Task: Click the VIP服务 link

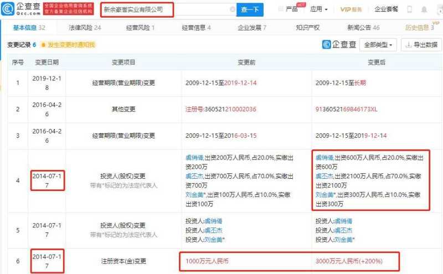Action: tap(351, 9)
